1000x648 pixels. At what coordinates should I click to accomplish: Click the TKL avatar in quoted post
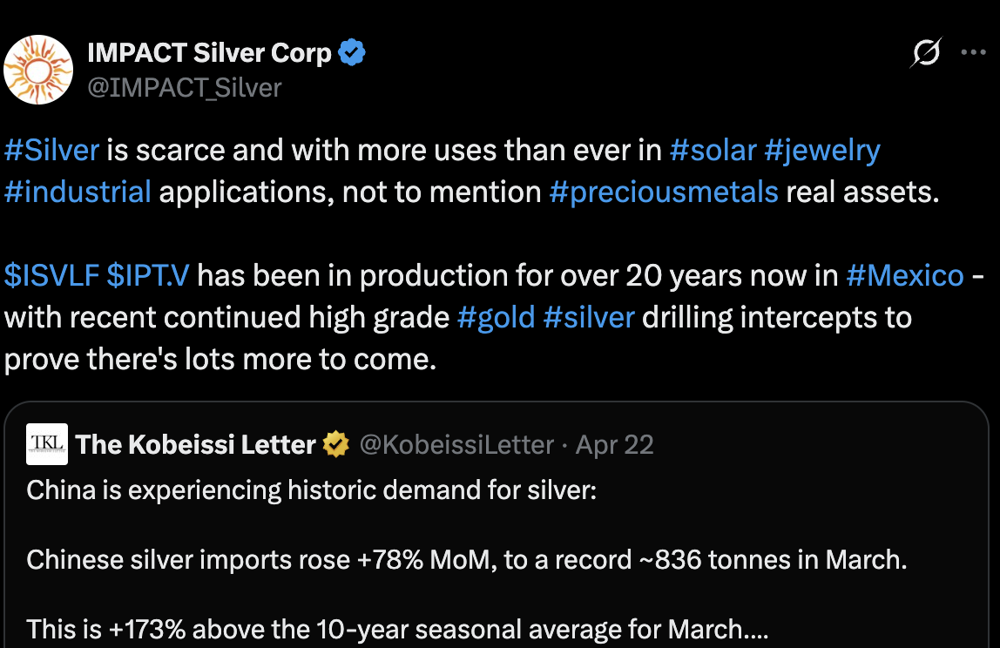click(46, 444)
